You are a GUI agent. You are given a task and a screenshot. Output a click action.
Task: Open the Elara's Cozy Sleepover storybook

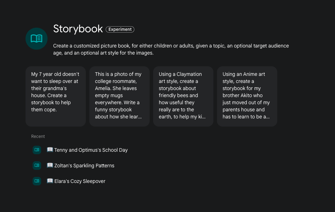80,181
